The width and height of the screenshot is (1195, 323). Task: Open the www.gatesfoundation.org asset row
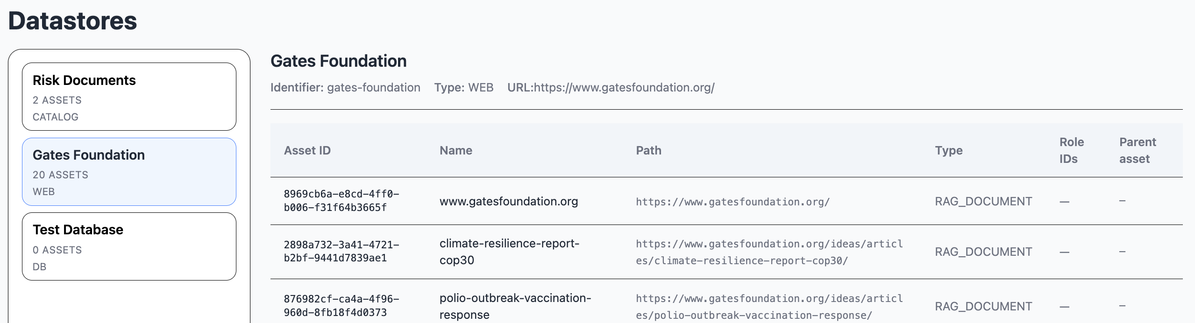[x=509, y=201]
